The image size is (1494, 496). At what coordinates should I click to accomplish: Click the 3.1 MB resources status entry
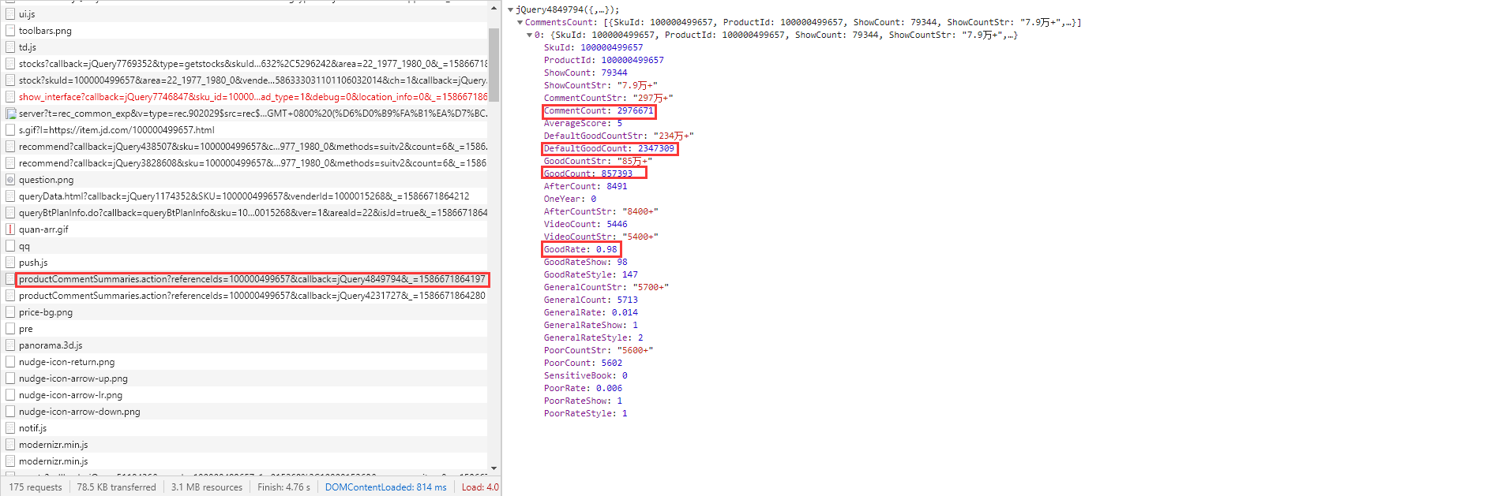207,487
